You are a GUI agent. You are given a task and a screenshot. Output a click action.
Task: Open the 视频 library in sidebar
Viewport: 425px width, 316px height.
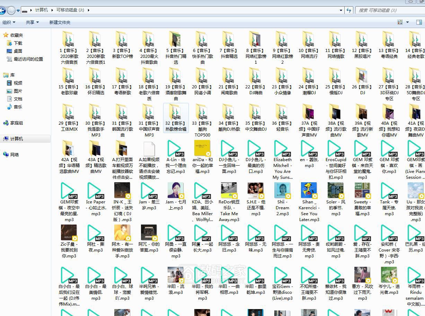tap(18, 83)
